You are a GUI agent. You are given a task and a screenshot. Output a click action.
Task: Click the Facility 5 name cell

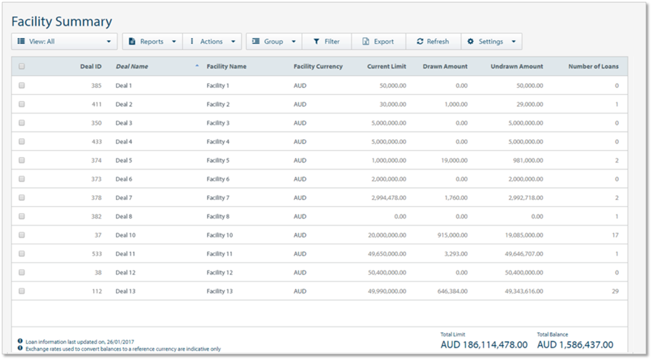tap(218, 160)
